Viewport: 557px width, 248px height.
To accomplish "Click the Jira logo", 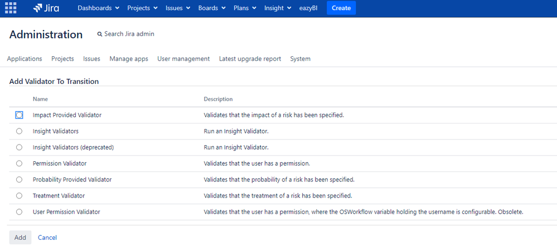I will [46, 8].
